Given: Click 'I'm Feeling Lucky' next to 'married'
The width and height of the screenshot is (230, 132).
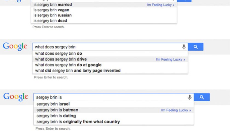Looking at the screenshot, I should tap(160, 5).
